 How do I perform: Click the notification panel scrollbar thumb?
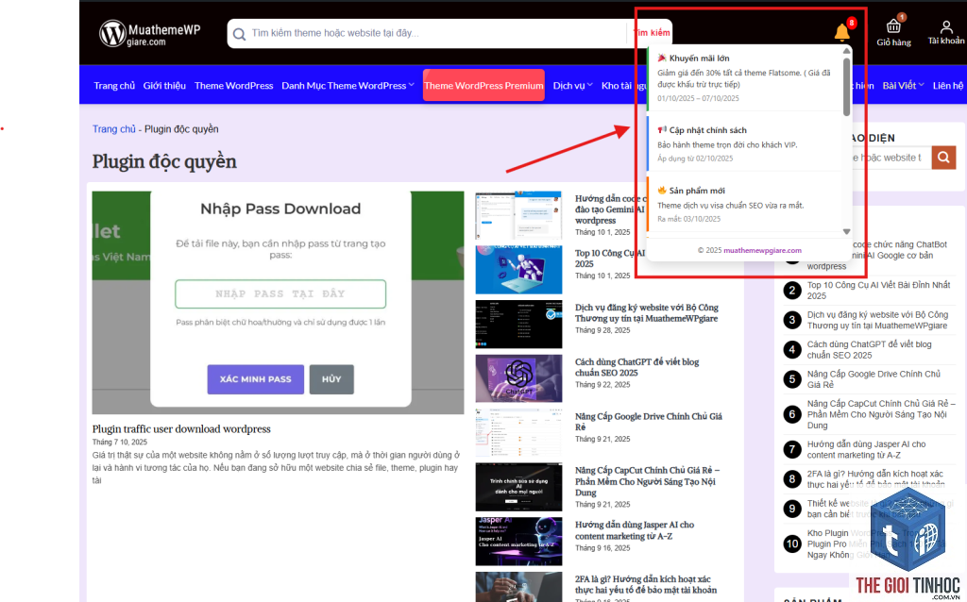[x=847, y=86]
